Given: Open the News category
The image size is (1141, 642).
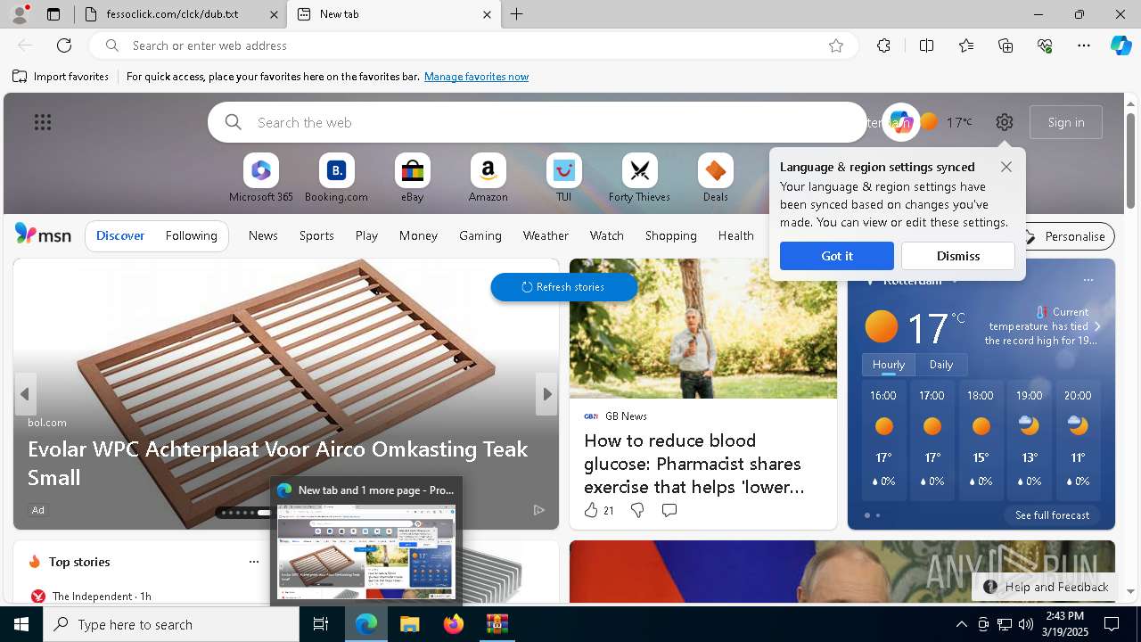Looking at the screenshot, I should [x=263, y=235].
